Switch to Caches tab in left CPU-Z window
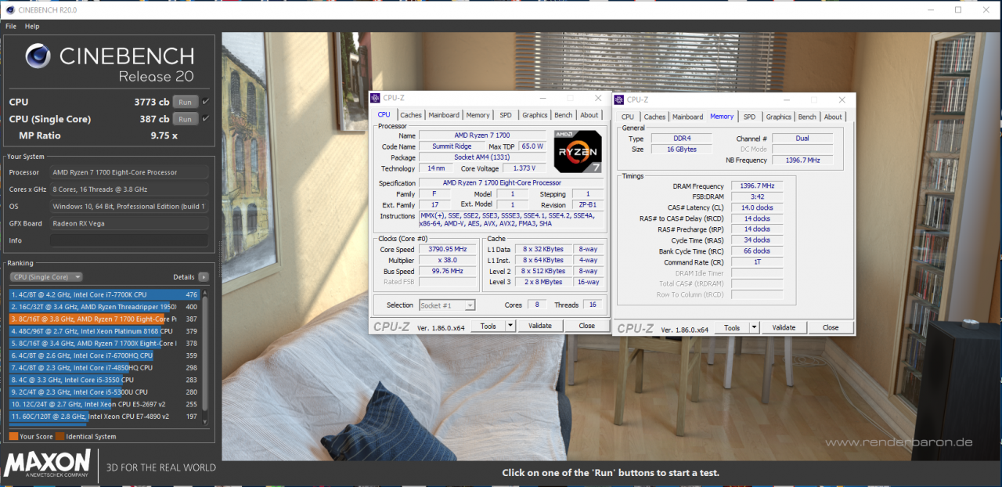Screen dimensions: 1002x487 click(411, 115)
